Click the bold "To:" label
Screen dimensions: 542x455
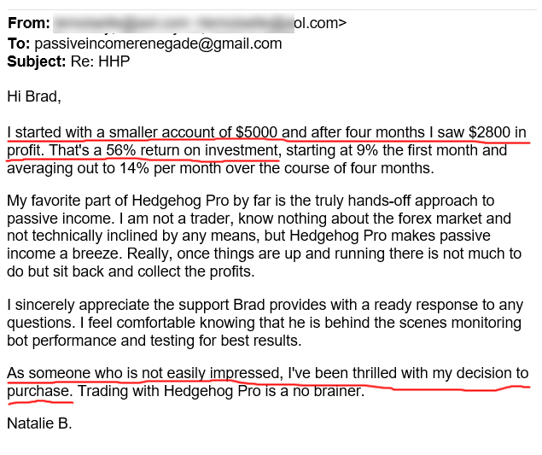tap(18, 43)
